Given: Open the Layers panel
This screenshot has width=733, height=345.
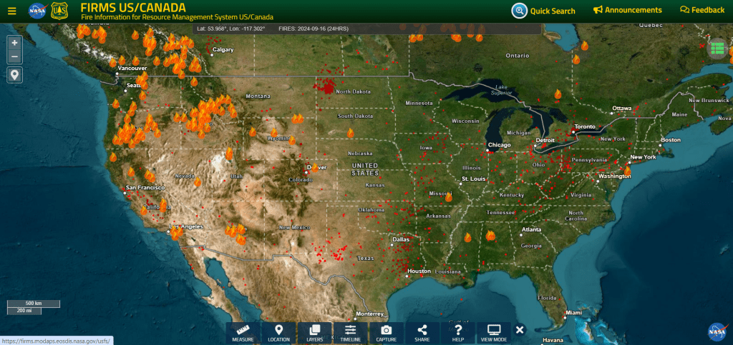Looking at the screenshot, I should pyautogui.click(x=314, y=333).
